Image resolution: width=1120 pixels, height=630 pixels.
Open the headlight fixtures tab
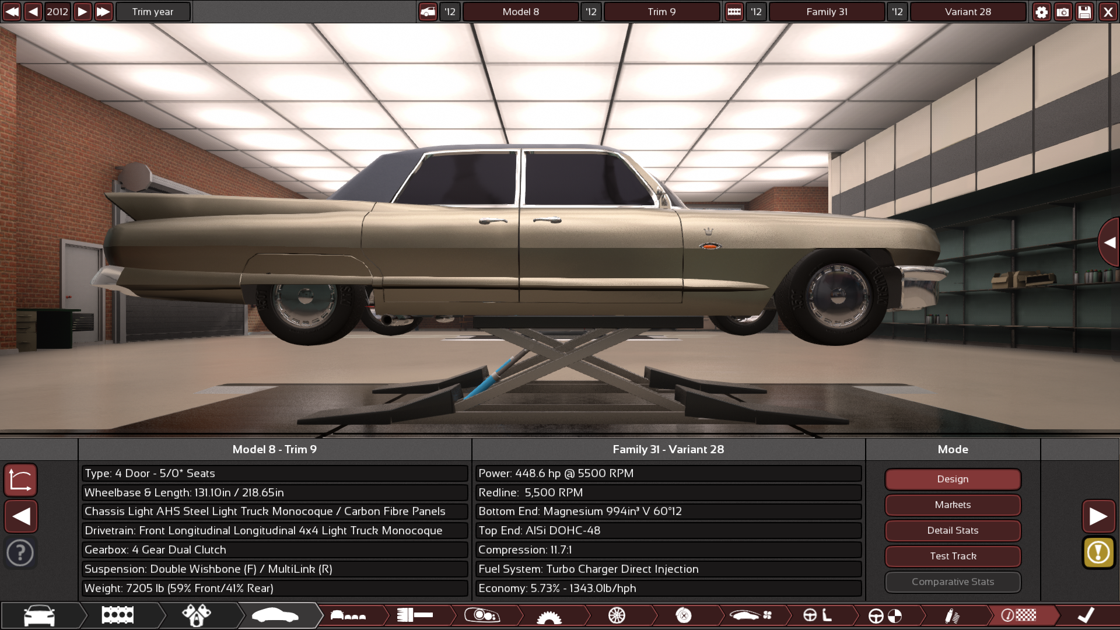coord(482,615)
